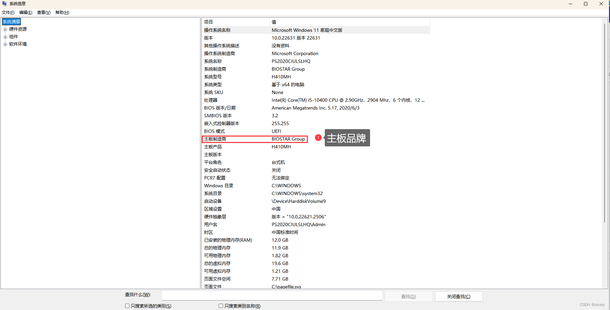Click the 项目 column header
This screenshot has width=610, height=310.
coord(236,22)
